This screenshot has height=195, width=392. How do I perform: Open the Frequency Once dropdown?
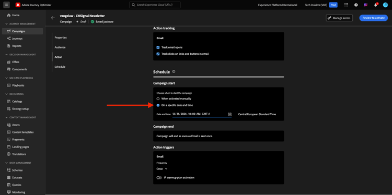162,169
